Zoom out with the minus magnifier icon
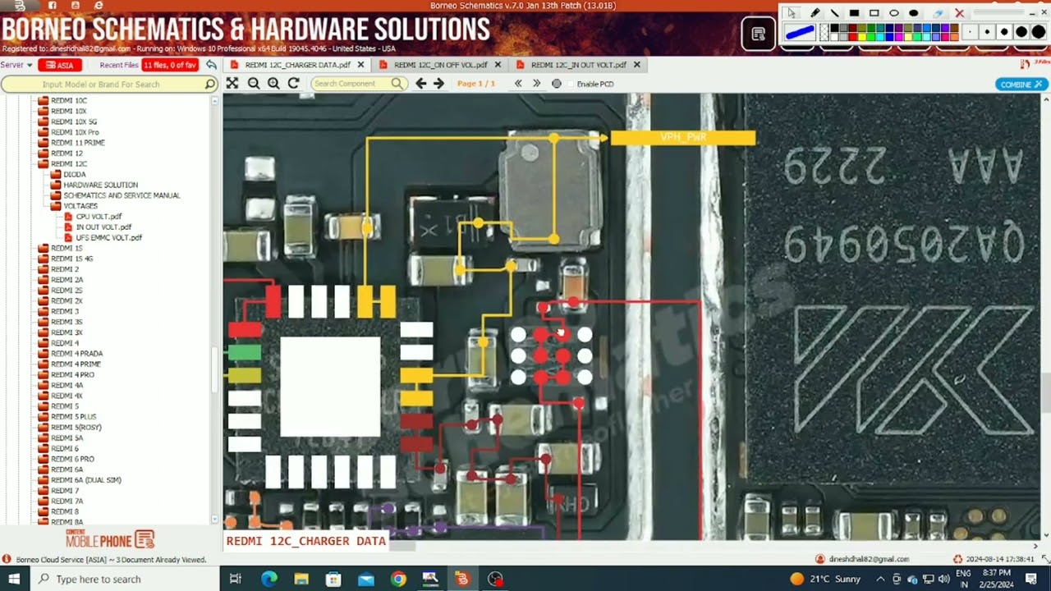Image resolution: width=1051 pixels, height=591 pixels. tap(254, 84)
